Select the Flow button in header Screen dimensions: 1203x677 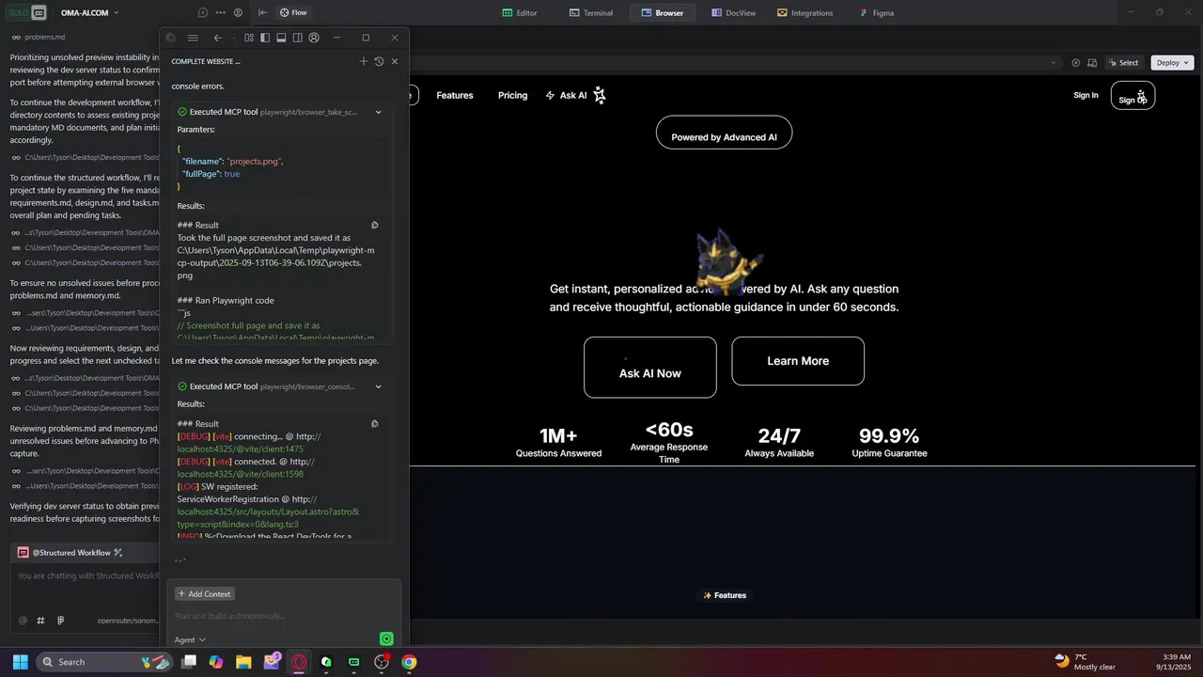coord(293,12)
